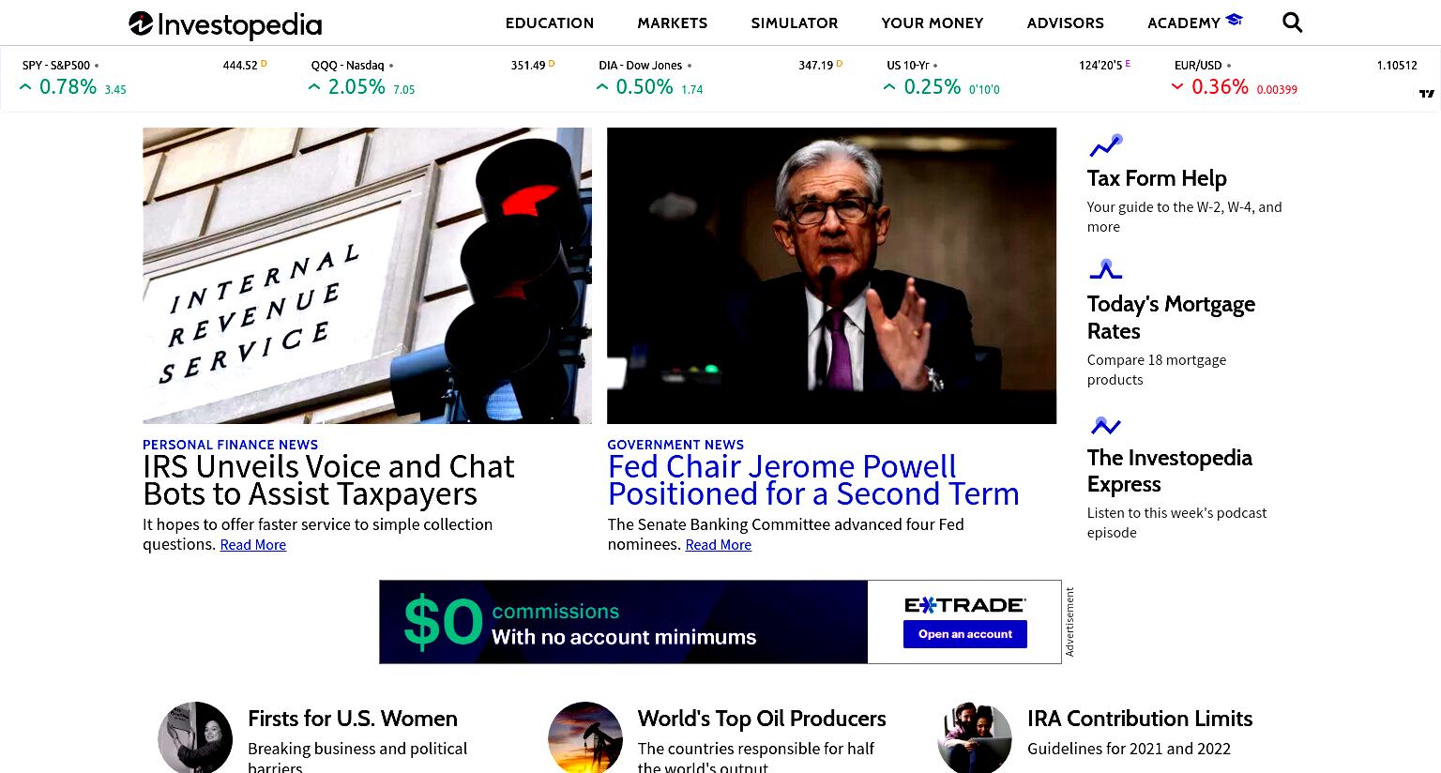Open the Education menu

point(549,23)
